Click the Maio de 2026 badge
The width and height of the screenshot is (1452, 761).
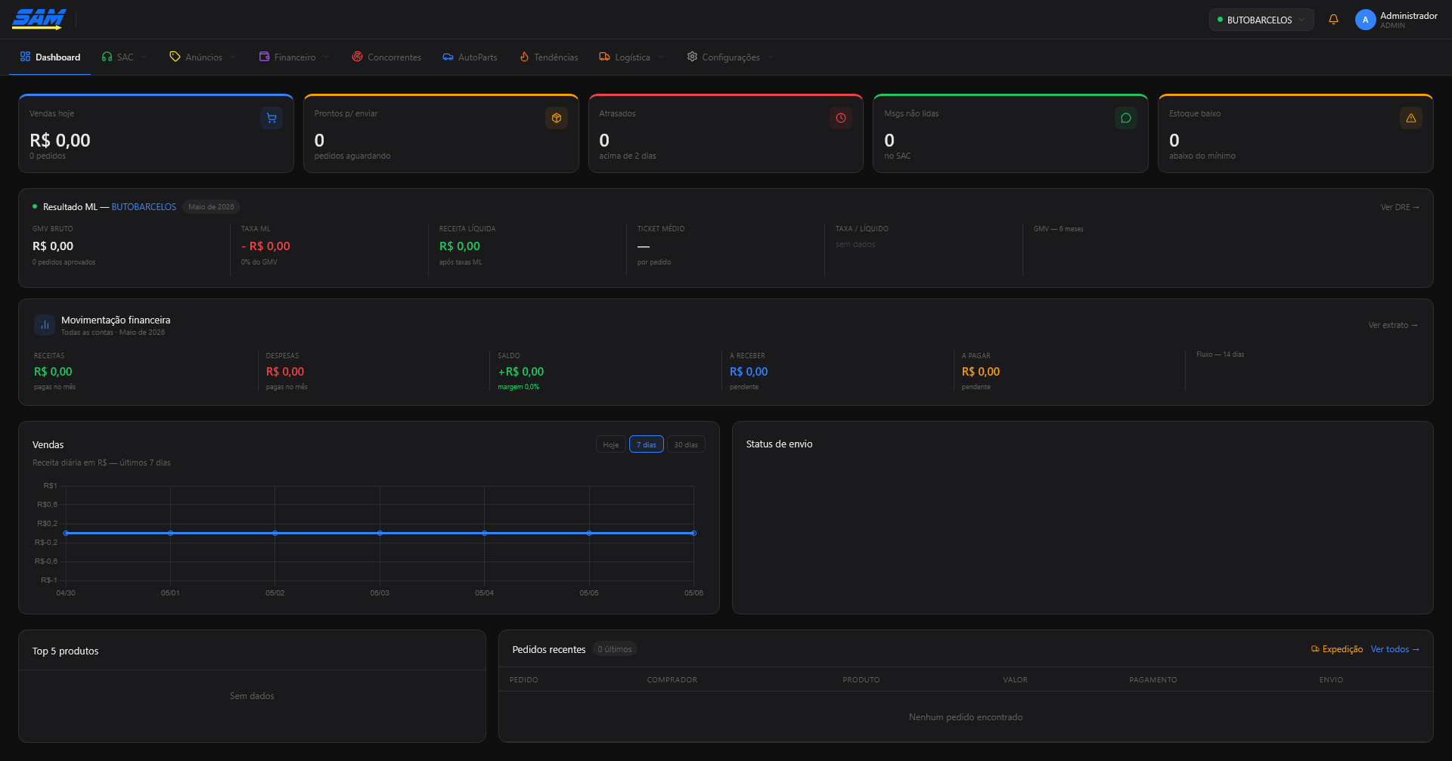(x=211, y=207)
